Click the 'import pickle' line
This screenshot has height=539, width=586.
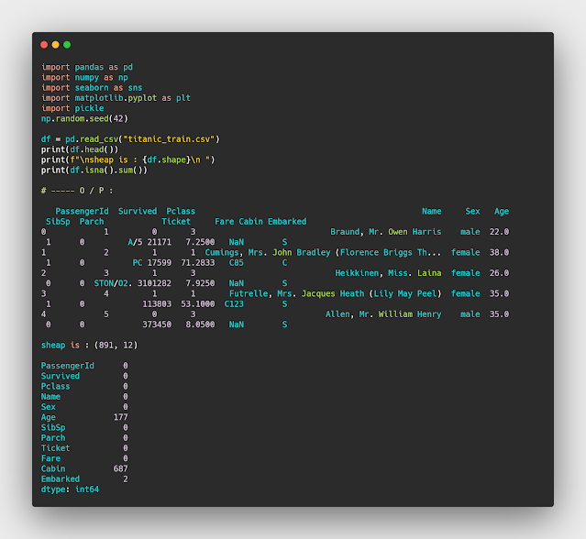[72, 108]
